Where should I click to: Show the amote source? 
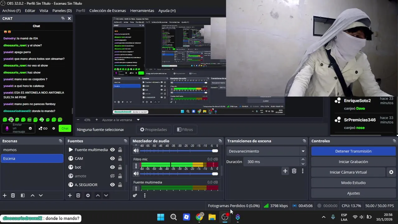pyautogui.click(x=112, y=176)
